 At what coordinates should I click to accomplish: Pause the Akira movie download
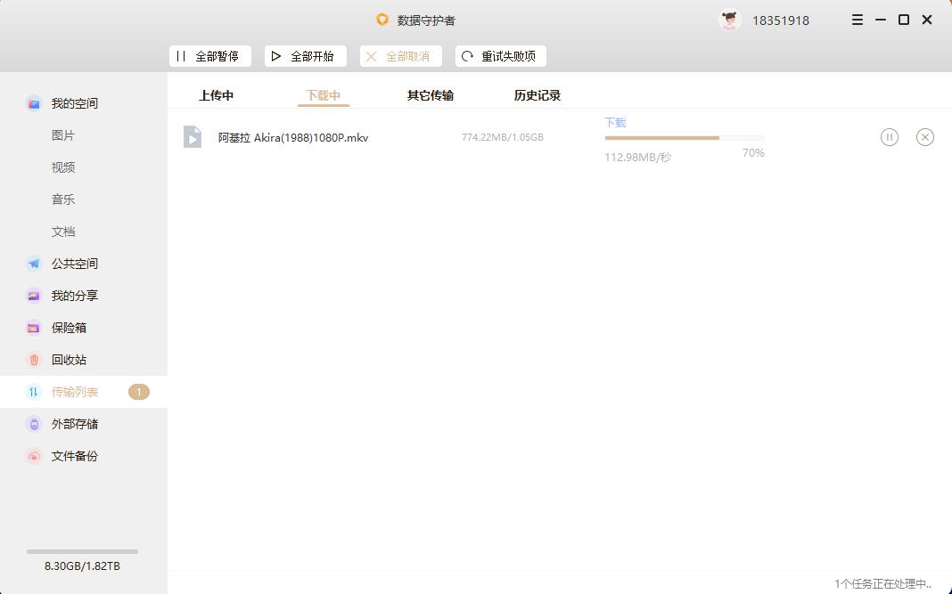[889, 136]
